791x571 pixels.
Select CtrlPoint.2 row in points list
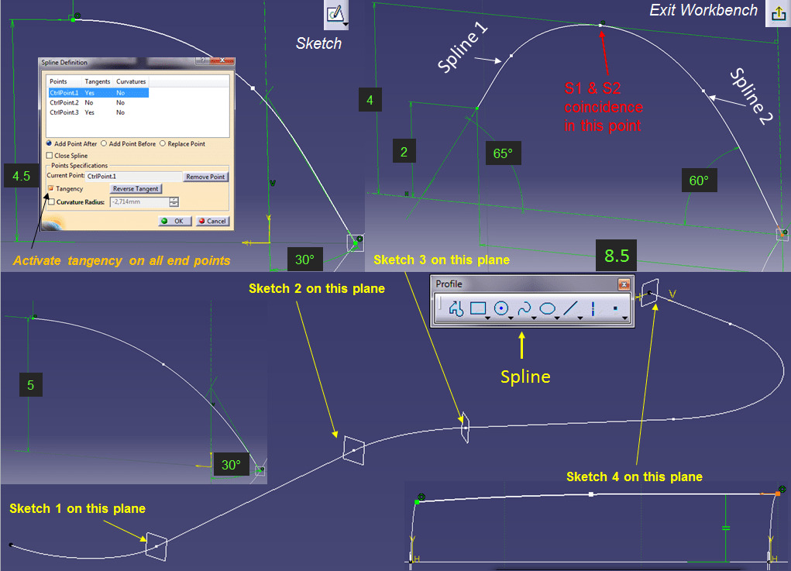pyautogui.click(x=65, y=102)
